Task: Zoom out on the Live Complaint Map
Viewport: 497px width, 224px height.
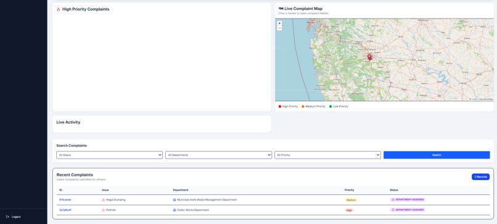Action: click(279, 28)
